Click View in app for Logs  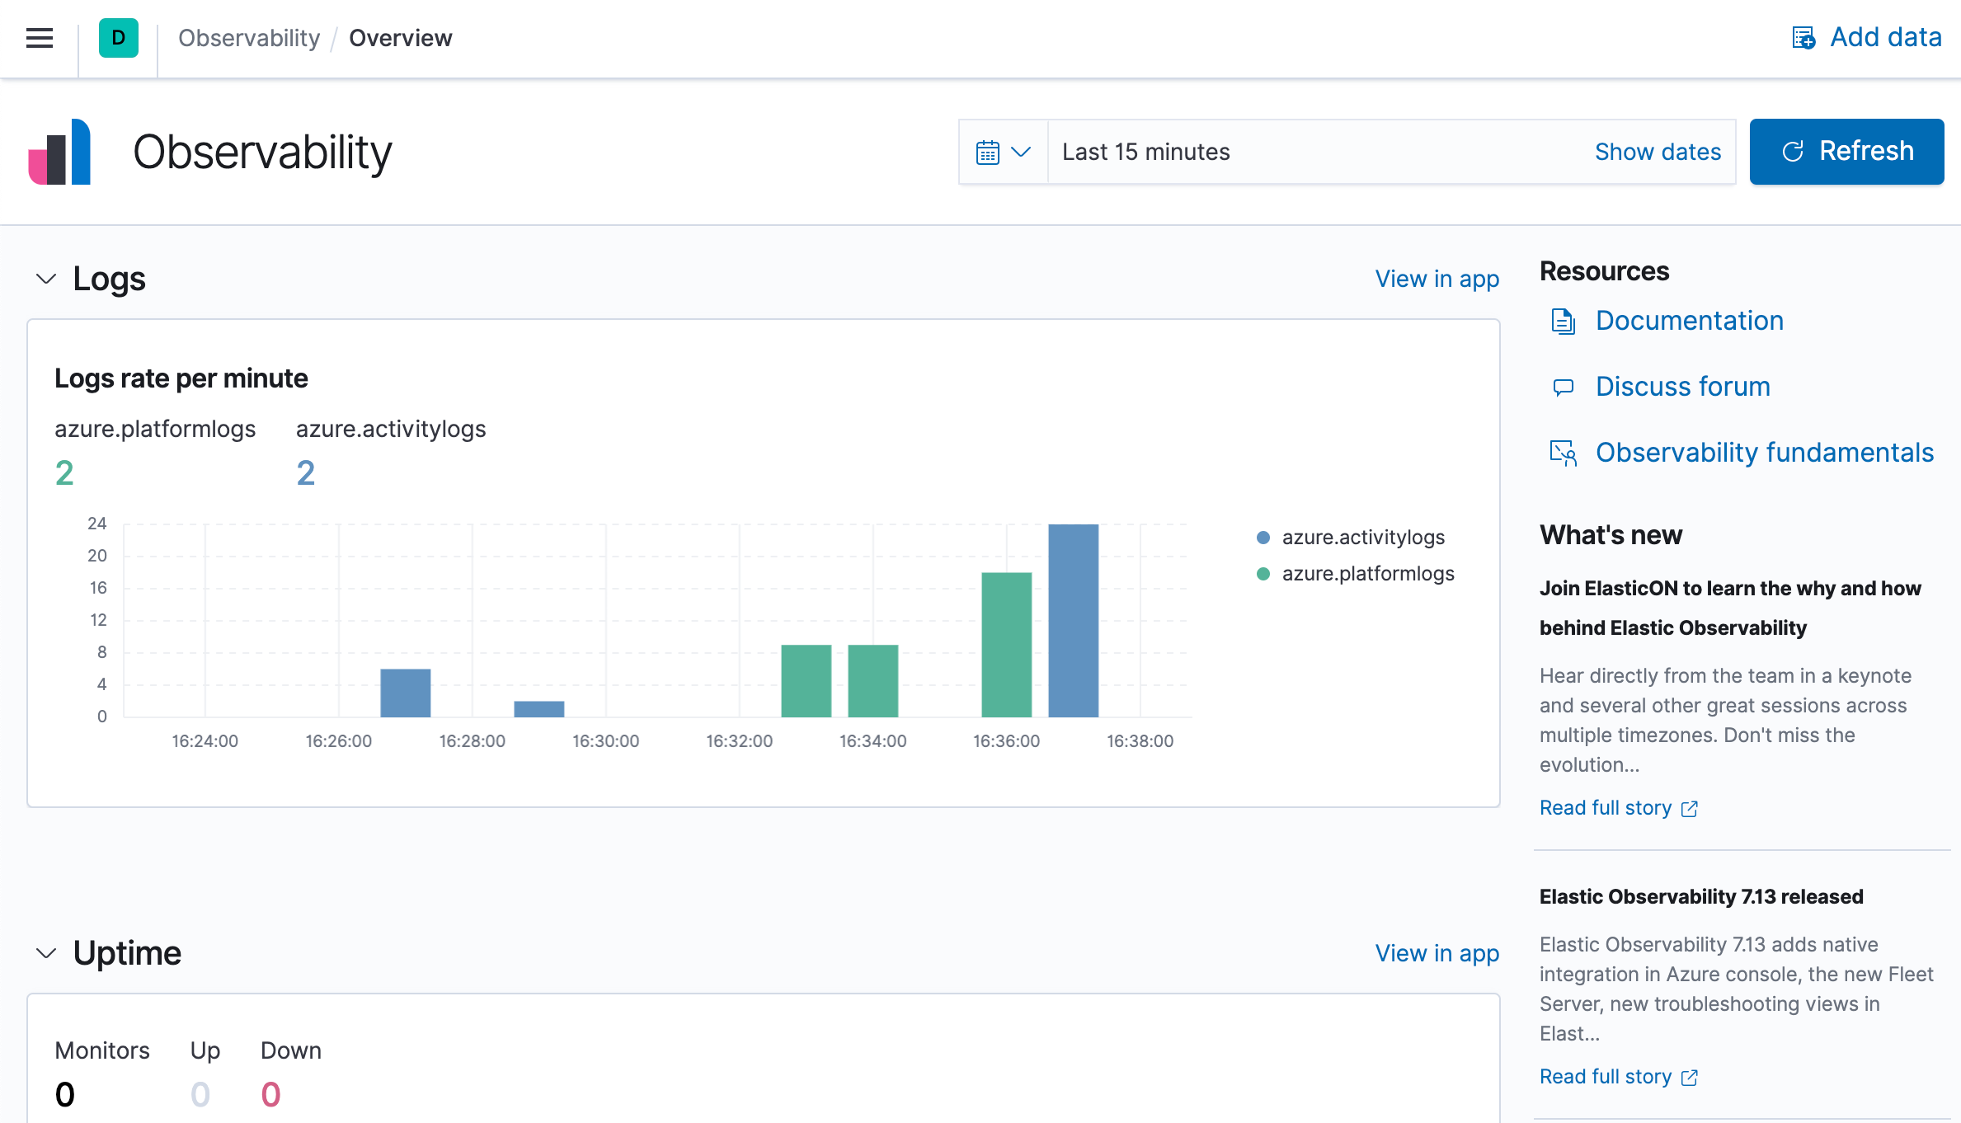pyautogui.click(x=1437, y=279)
